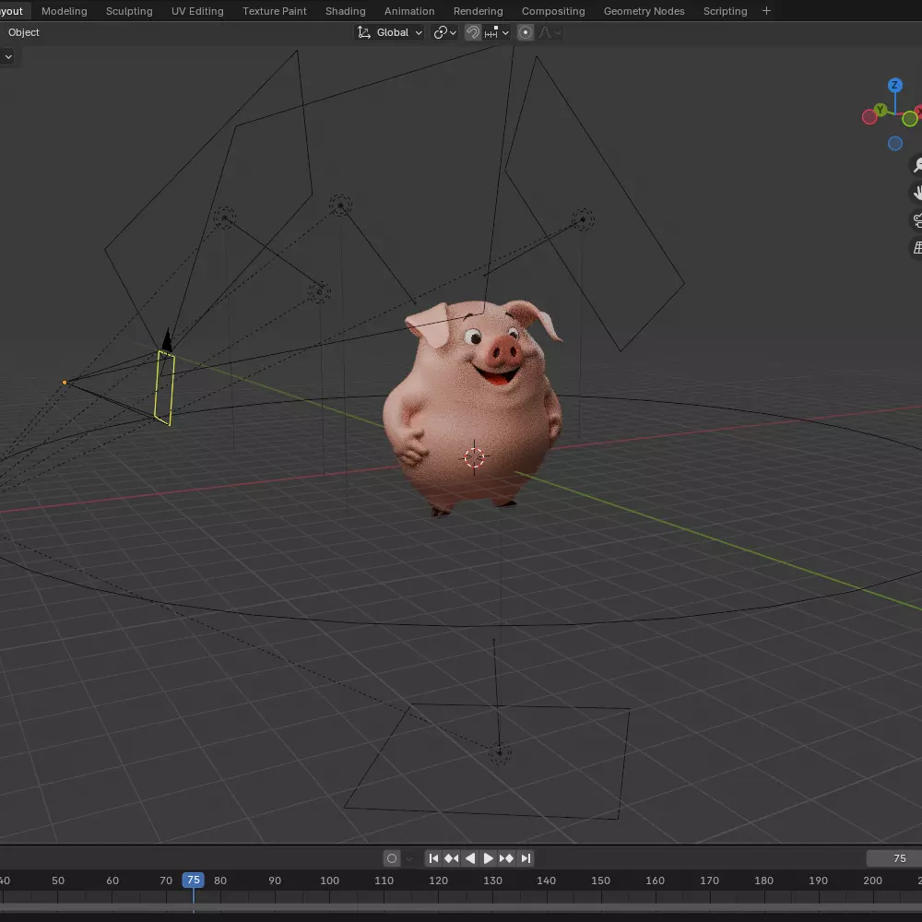Open the Rendering workspace tab

[478, 11]
